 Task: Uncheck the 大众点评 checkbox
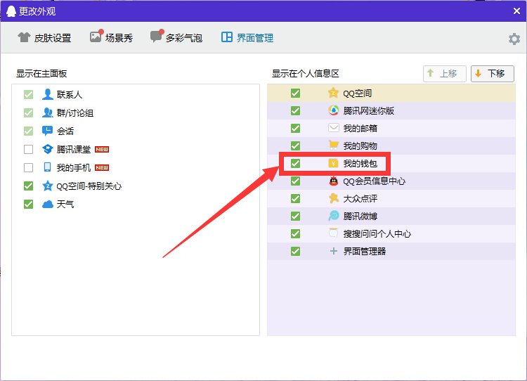point(295,198)
